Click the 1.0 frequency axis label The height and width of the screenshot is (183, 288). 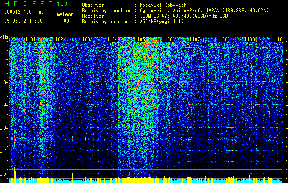[x=4, y=82]
